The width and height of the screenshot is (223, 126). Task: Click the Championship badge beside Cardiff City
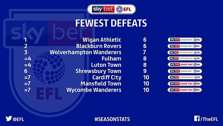coord(185,77)
